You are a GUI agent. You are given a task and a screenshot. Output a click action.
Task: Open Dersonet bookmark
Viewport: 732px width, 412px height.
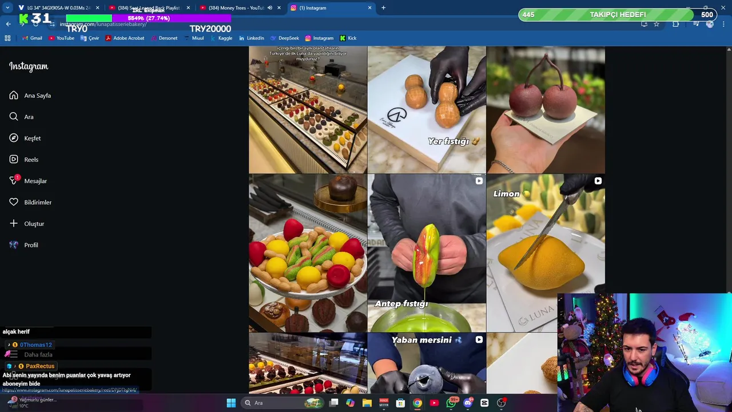[164, 38]
